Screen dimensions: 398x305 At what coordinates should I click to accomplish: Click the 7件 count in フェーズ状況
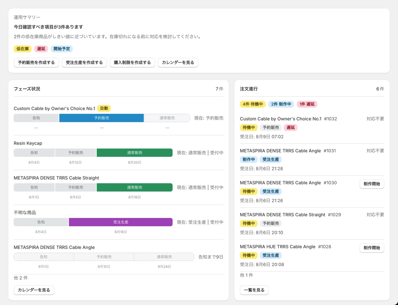point(219,89)
